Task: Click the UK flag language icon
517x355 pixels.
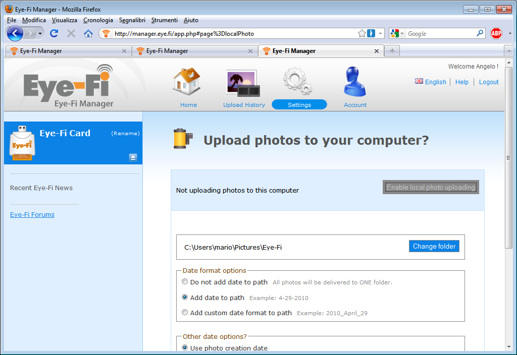Action: click(x=419, y=81)
